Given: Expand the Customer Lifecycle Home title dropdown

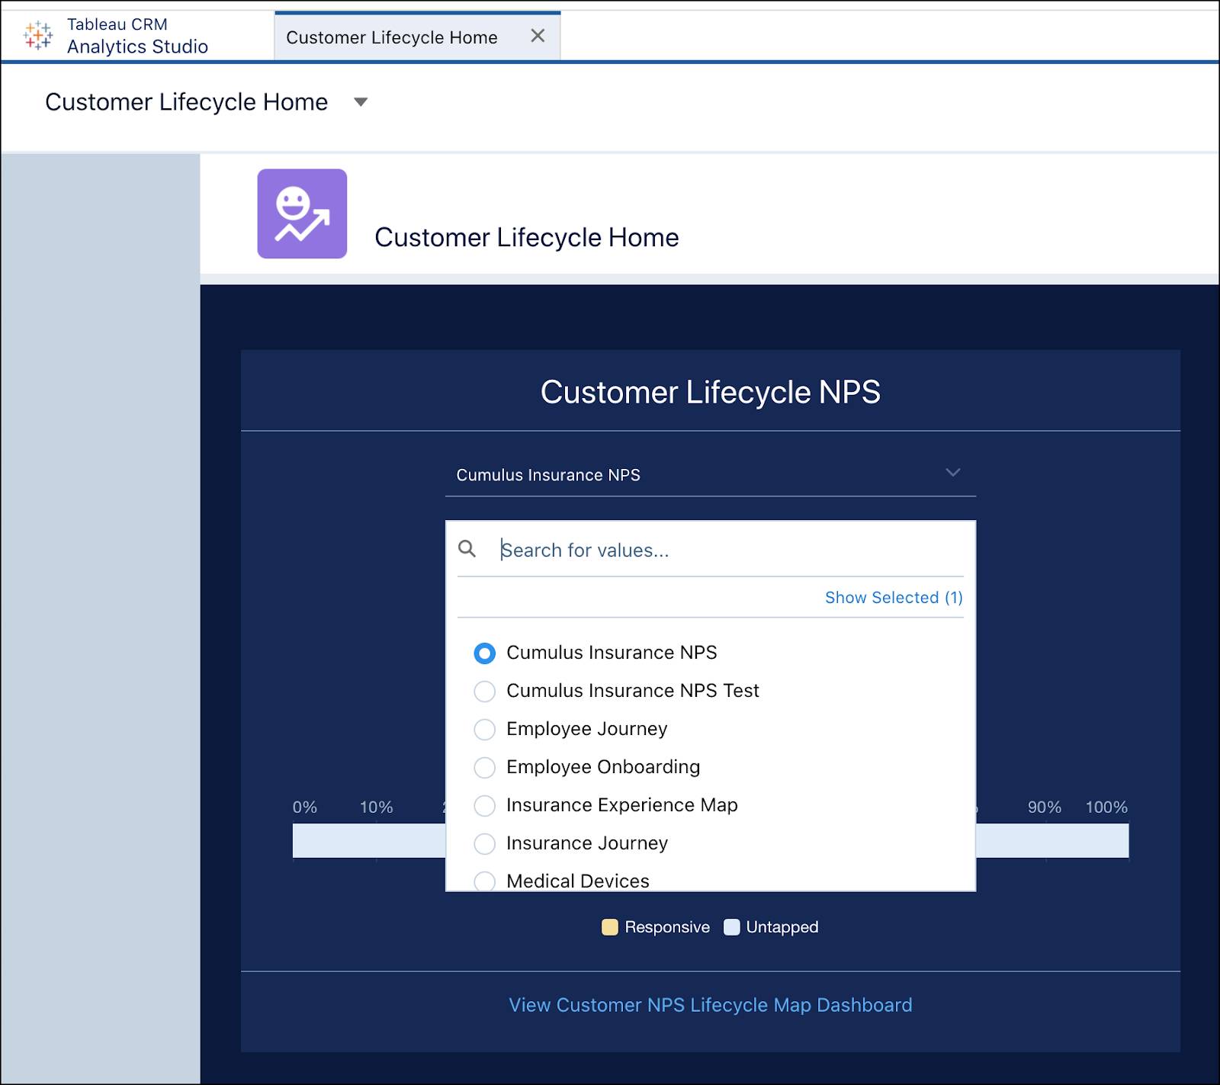Looking at the screenshot, I should pyautogui.click(x=361, y=101).
